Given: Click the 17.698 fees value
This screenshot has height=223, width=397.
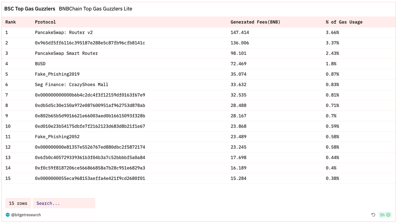Looking at the screenshot, I should [x=239, y=158].
